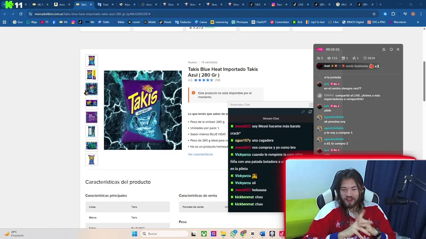The image size is (426, 239).
Task: Open the Trello bookmark
Action: coord(104,22)
